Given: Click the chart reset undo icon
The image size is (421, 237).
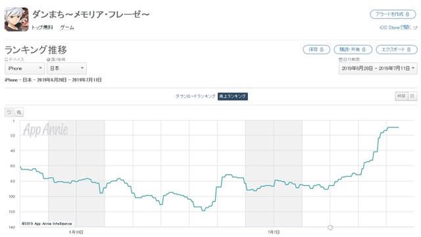Looking at the screenshot, I should (x=9, y=112).
